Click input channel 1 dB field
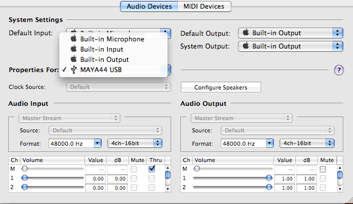 (117, 179)
